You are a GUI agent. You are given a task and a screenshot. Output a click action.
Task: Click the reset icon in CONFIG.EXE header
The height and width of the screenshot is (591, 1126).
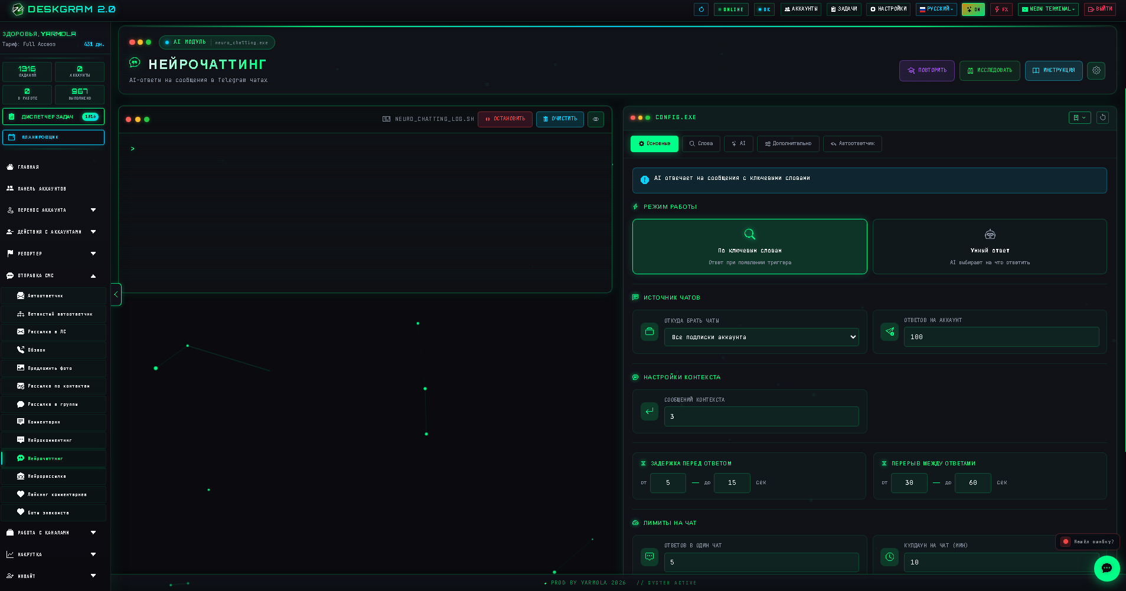click(1102, 118)
